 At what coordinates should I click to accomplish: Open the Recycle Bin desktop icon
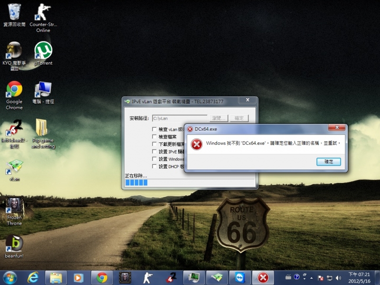pyautogui.click(x=14, y=15)
